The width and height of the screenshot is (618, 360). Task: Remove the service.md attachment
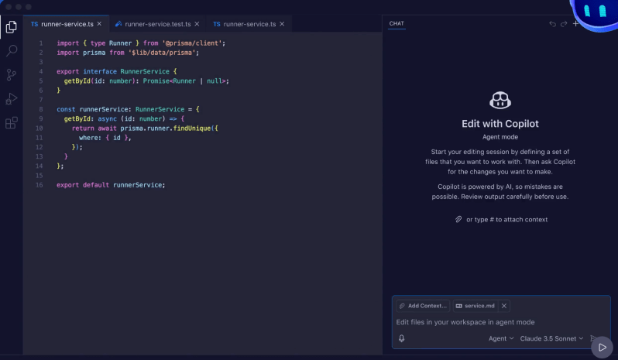click(x=504, y=306)
